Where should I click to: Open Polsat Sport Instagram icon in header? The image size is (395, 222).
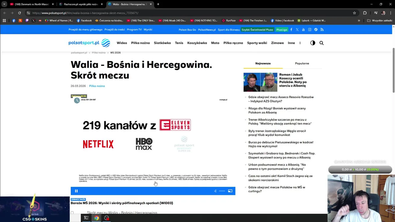tap(310, 30)
